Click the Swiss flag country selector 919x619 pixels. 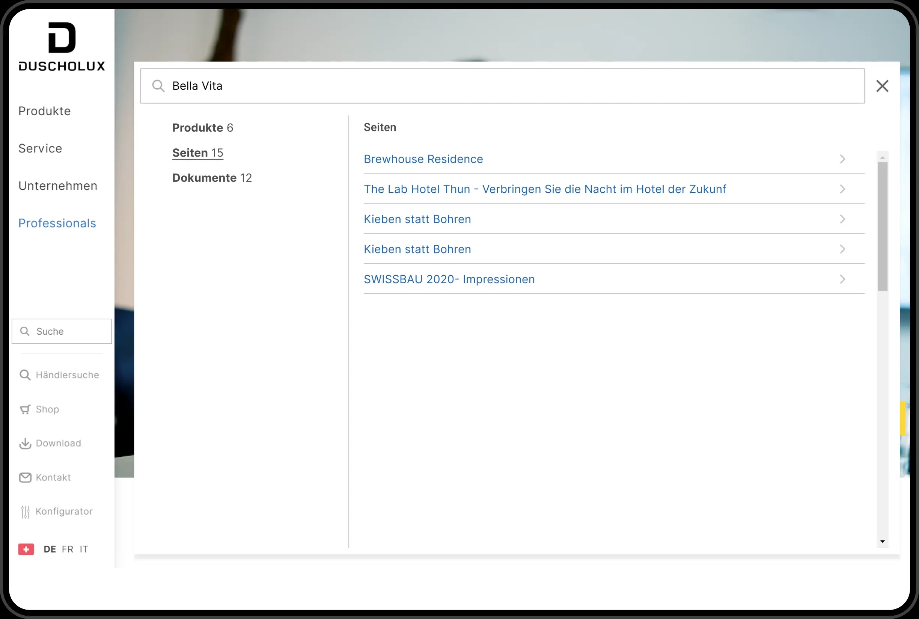pyautogui.click(x=26, y=549)
